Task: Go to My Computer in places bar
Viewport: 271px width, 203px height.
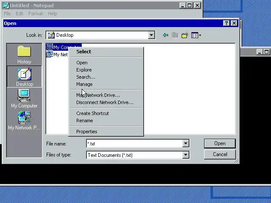Action: point(24,98)
